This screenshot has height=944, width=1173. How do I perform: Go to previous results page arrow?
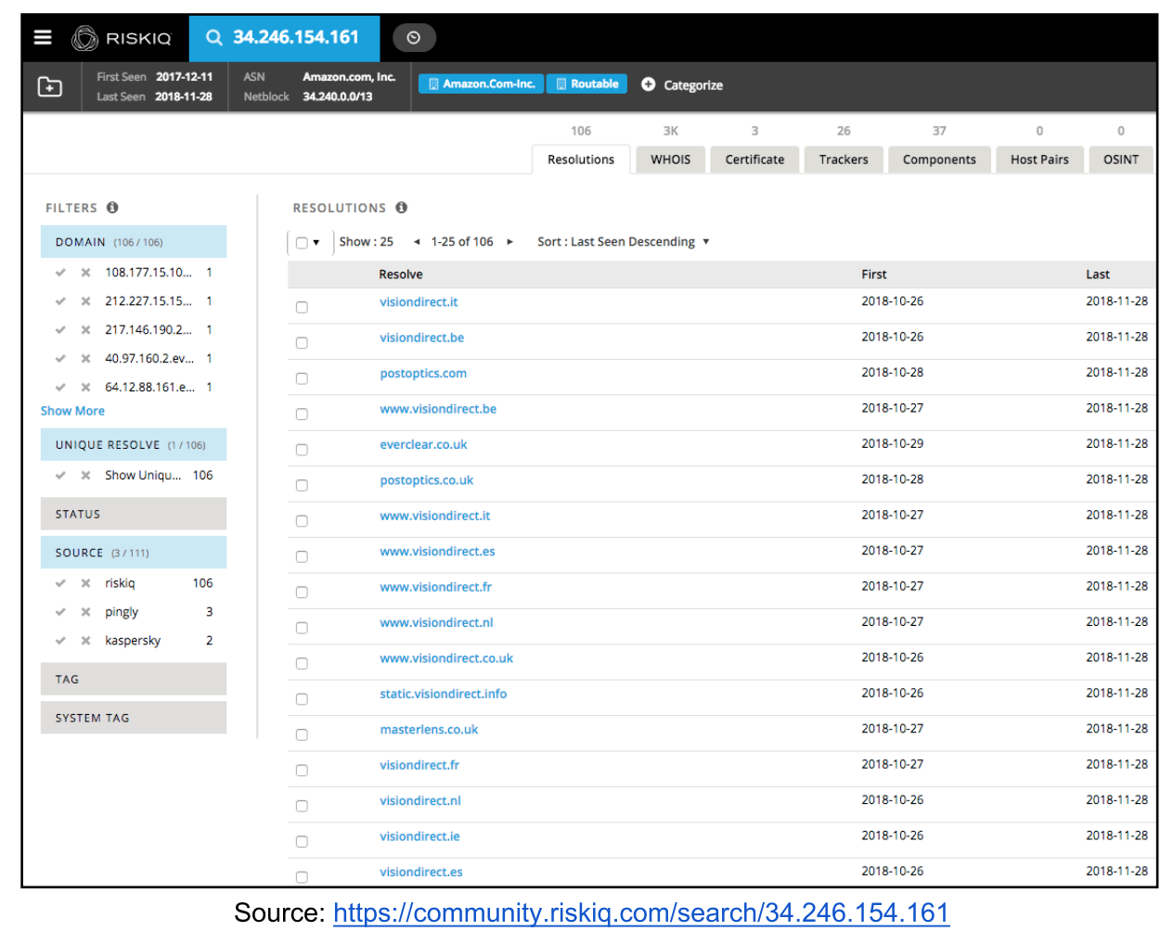coord(417,242)
